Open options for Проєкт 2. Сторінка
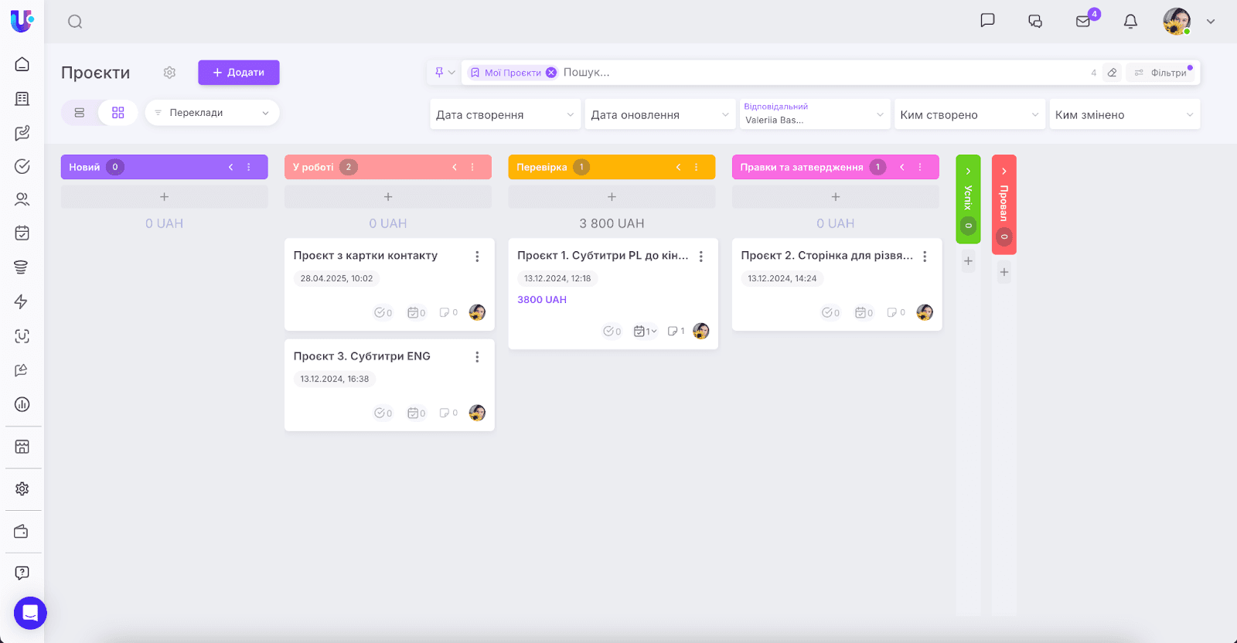Image resolution: width=1237 pixels, height=643 pixels. (x=925, y=257)
